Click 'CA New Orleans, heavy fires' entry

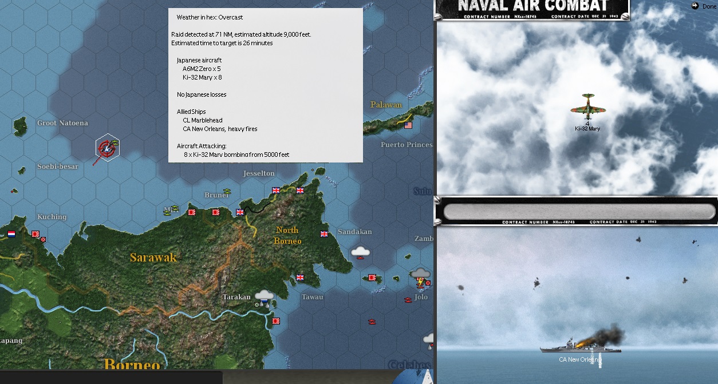220,129
